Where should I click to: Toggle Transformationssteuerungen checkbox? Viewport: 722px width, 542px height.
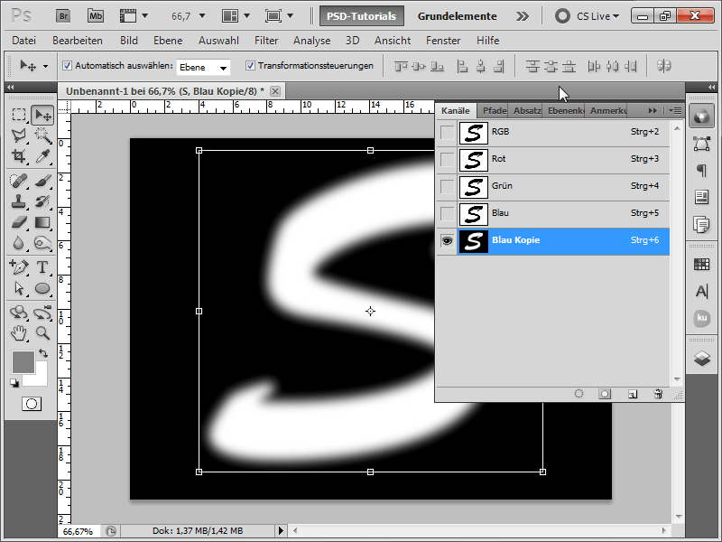coord(250,65)
